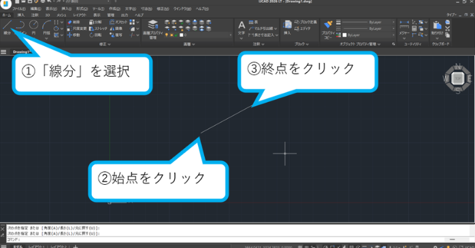Add a new layout with plus button
The width and height of the screenshot is (475, 248).
(76, 246)
